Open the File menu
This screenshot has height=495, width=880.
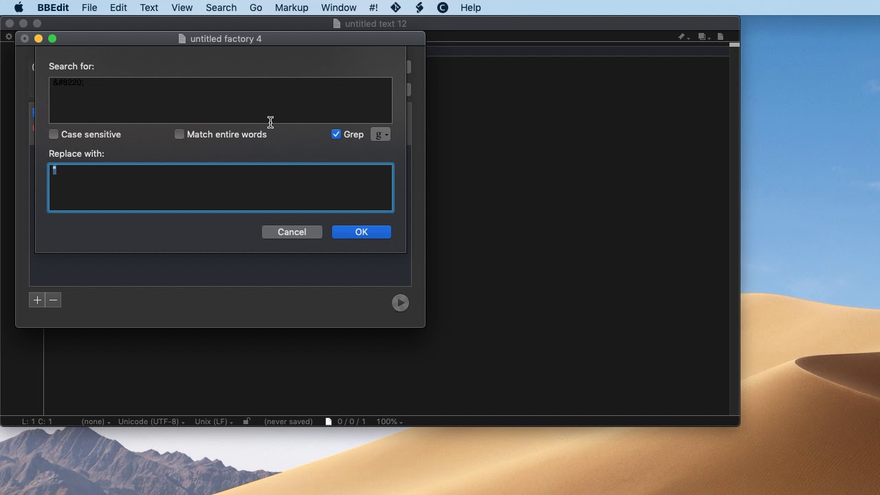pos(89,8)
